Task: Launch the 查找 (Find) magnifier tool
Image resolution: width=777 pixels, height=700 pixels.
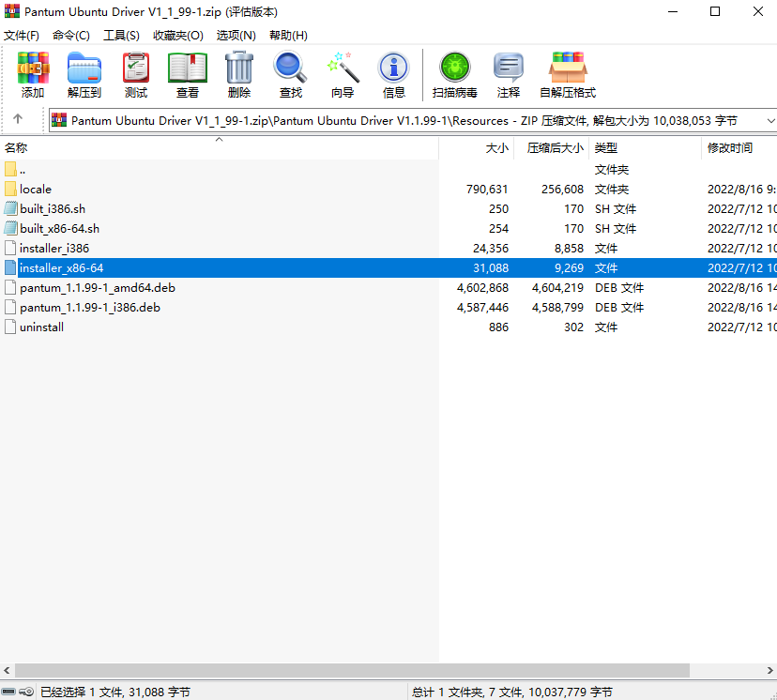Action: tap(291, 75)
